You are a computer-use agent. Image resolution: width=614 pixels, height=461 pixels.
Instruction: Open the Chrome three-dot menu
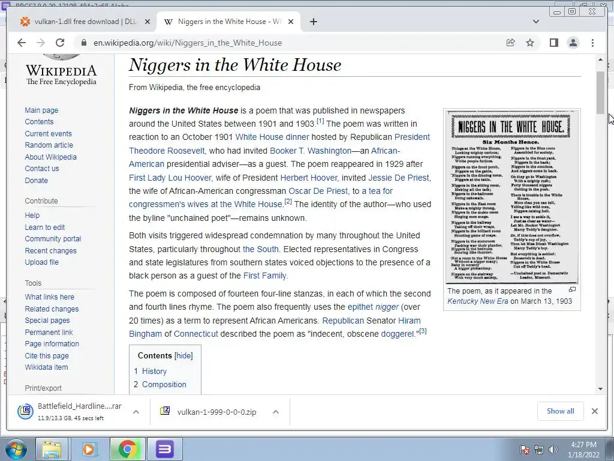592,43
